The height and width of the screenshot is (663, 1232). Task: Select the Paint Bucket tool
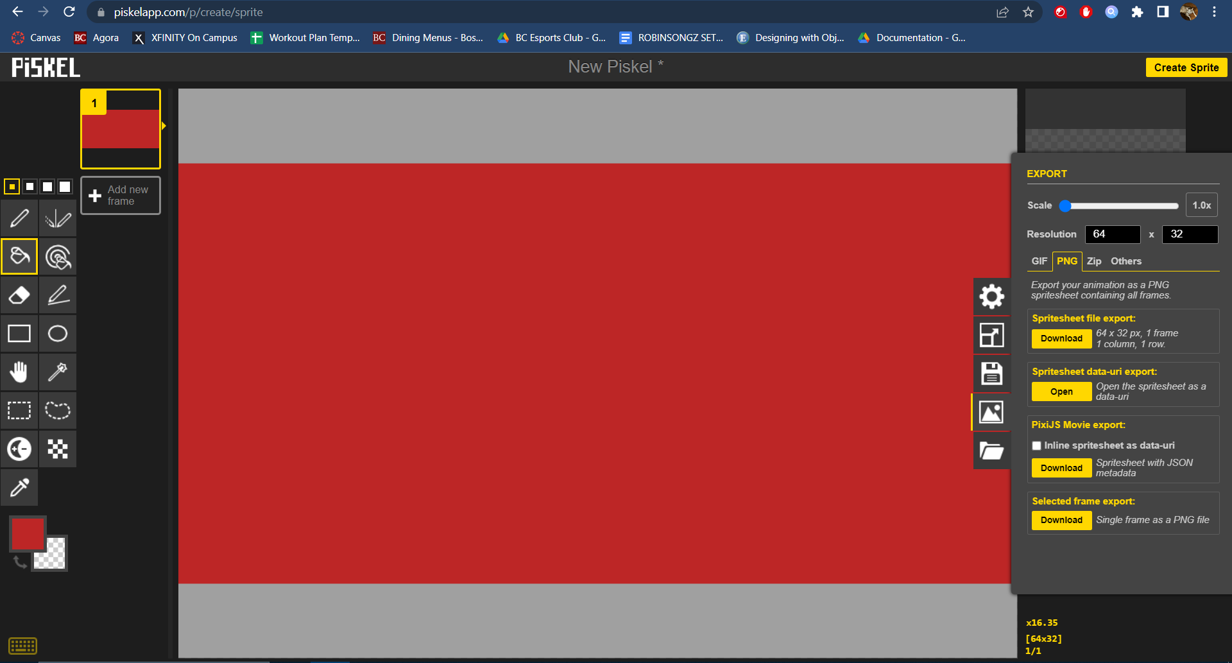(x=19, y=257)
